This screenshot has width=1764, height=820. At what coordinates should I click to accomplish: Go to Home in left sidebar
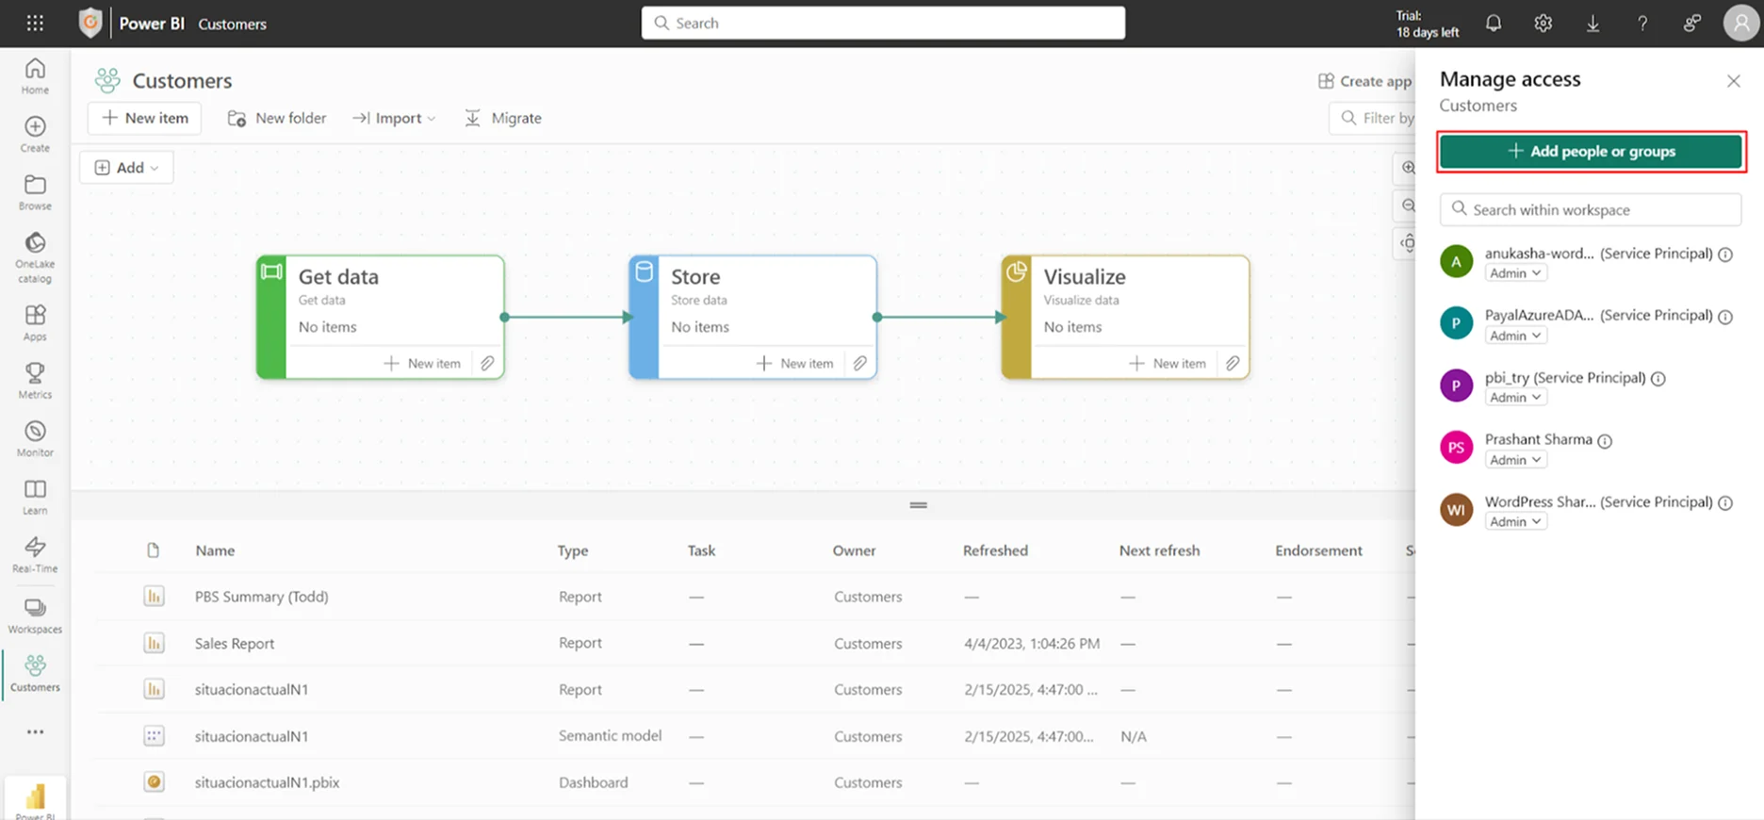(35, 76)
